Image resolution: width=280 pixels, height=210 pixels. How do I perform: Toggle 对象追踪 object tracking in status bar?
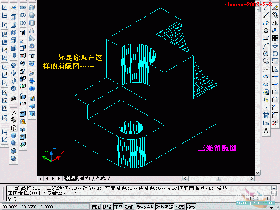(164, 207)
